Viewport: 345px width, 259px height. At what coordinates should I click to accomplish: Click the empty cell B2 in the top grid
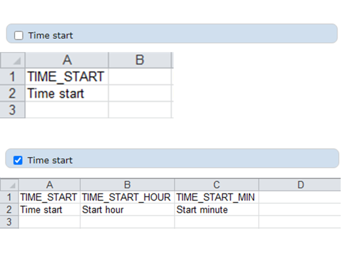pyautogui.click(x=141, y=94)
